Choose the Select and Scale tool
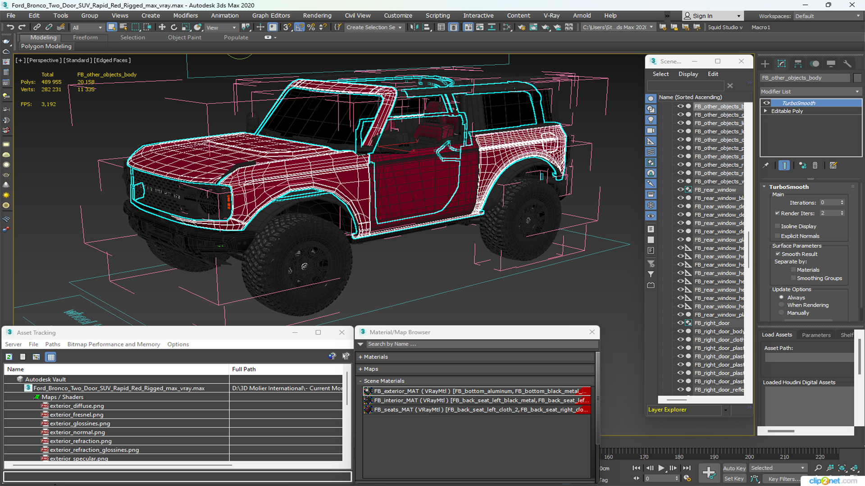The image size is (865, 486). (186, 27)
